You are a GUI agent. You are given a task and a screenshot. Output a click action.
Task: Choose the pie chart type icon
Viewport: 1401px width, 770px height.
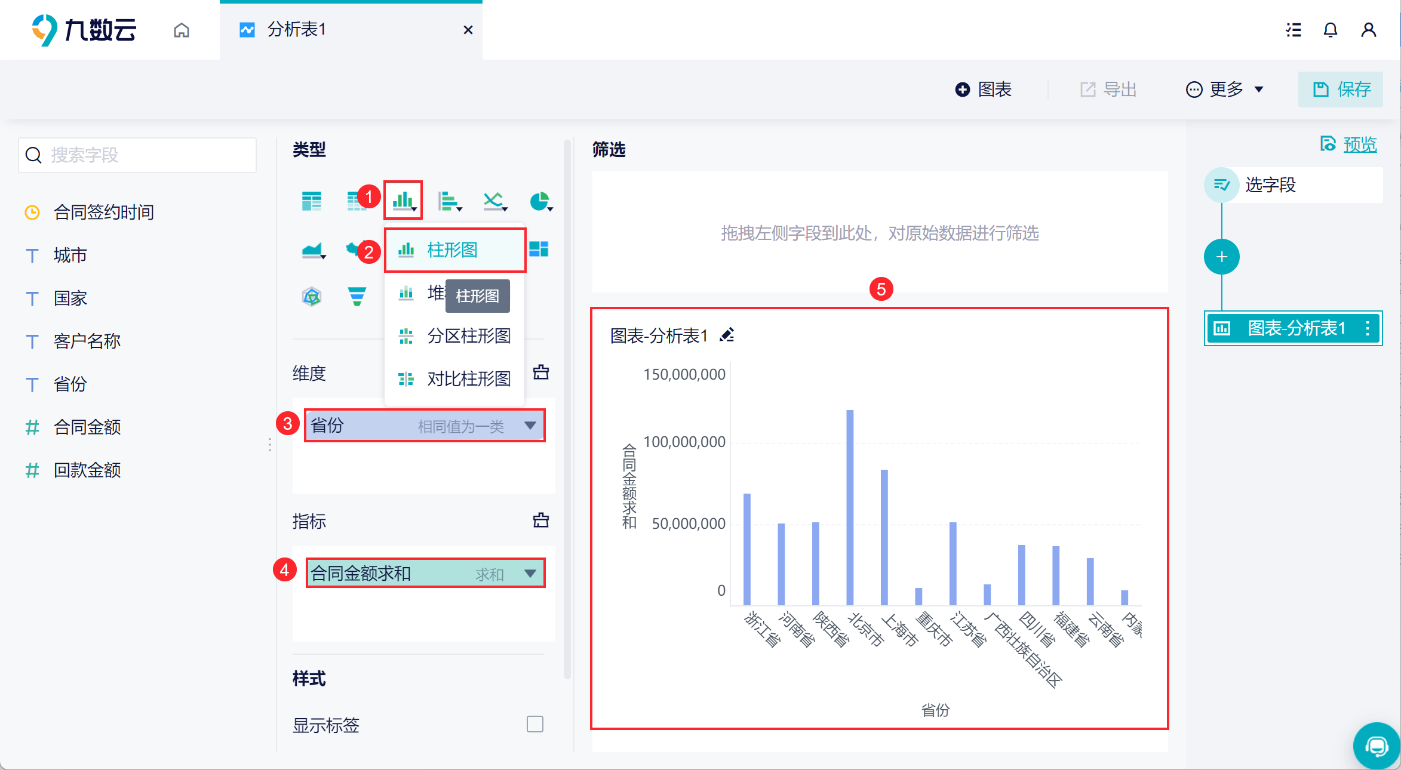click(x=540, y=201)
